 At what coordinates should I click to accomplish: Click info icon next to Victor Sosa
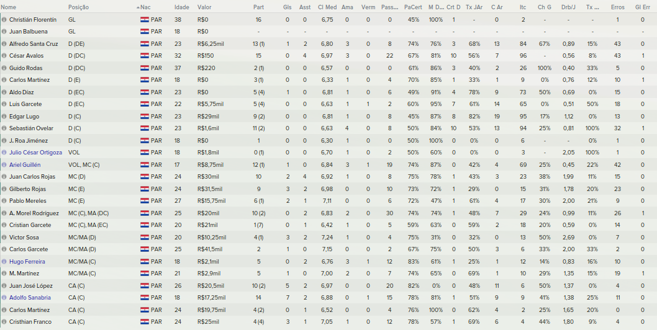[x=4, y=238]
